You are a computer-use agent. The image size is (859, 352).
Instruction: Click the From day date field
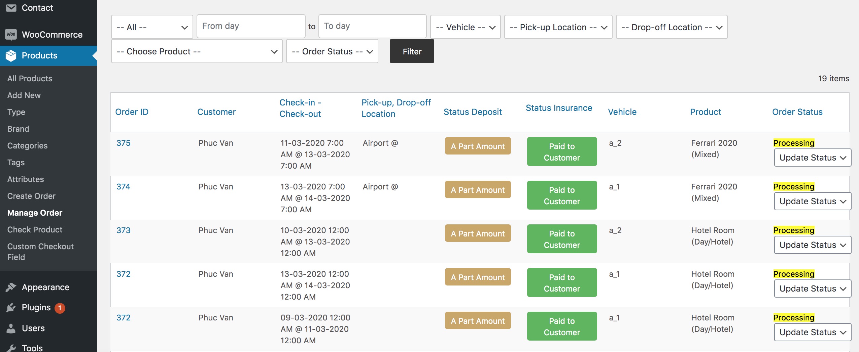click(x=251, y=26)
